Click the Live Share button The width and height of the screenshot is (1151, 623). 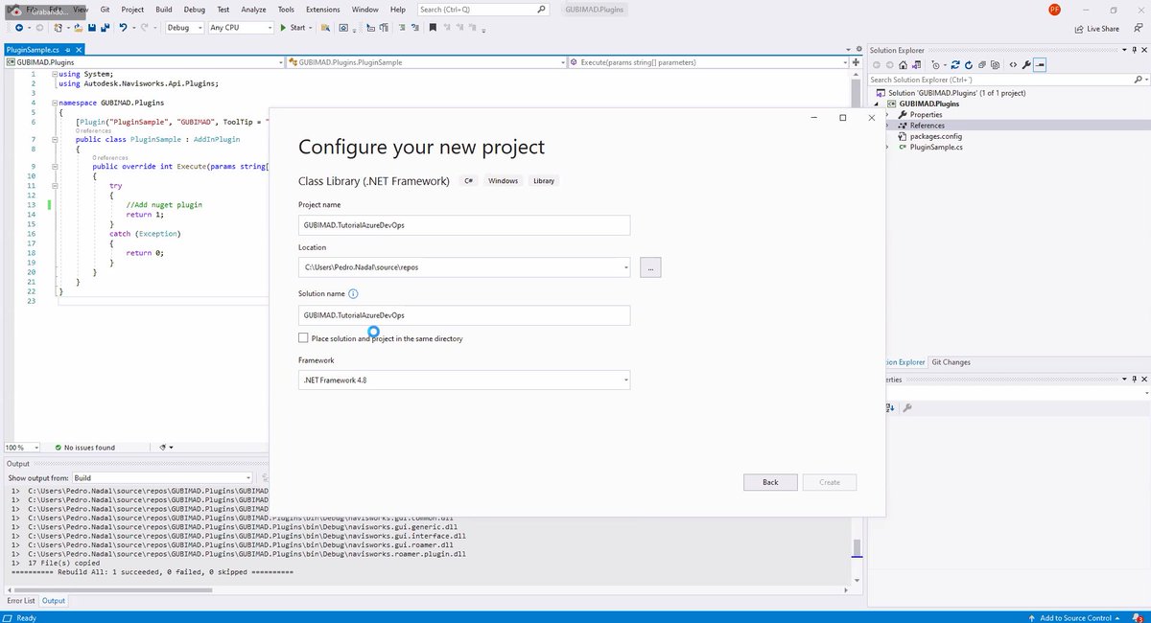[x=1097, y=29]
